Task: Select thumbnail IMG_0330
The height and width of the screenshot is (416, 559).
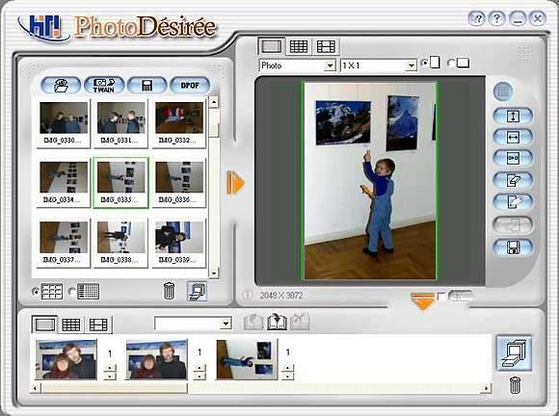Action: tap(64, 123)
